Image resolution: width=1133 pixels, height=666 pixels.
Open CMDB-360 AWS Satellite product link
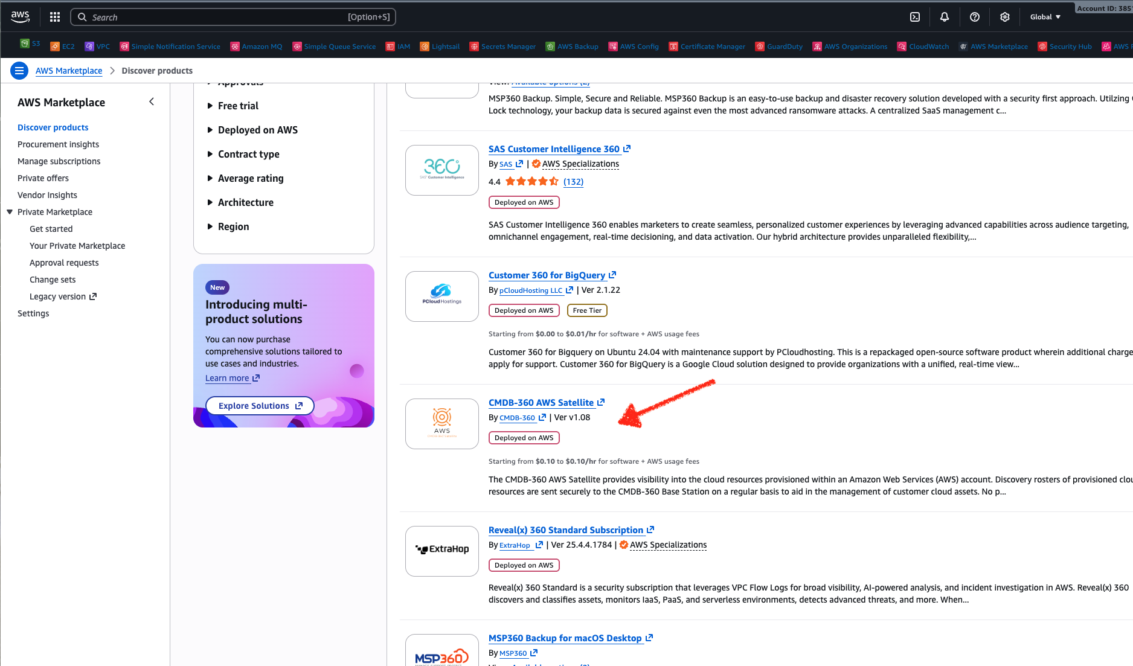(547, 403)
